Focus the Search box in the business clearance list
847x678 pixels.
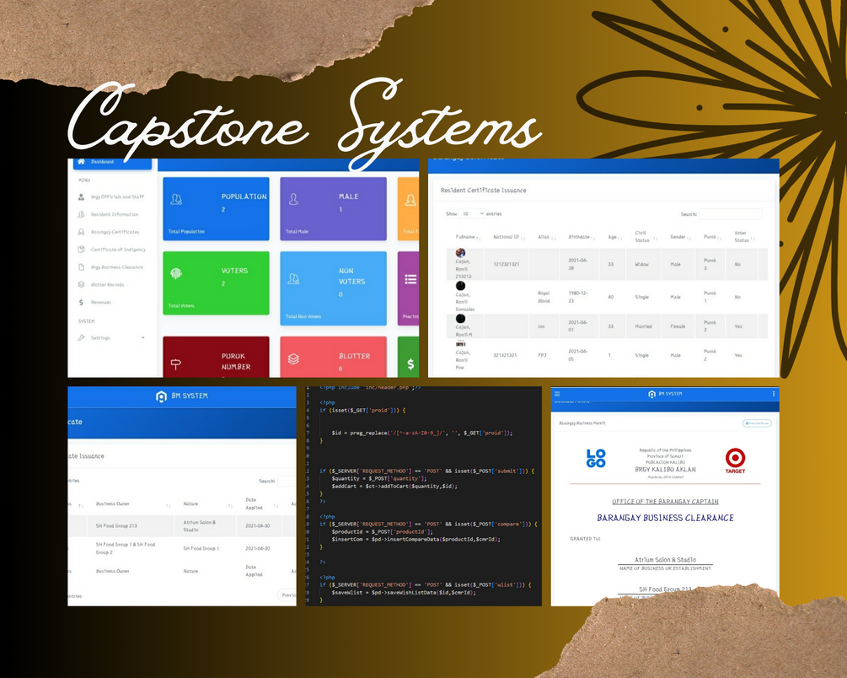pyautogui.click(x=287, y=481)
